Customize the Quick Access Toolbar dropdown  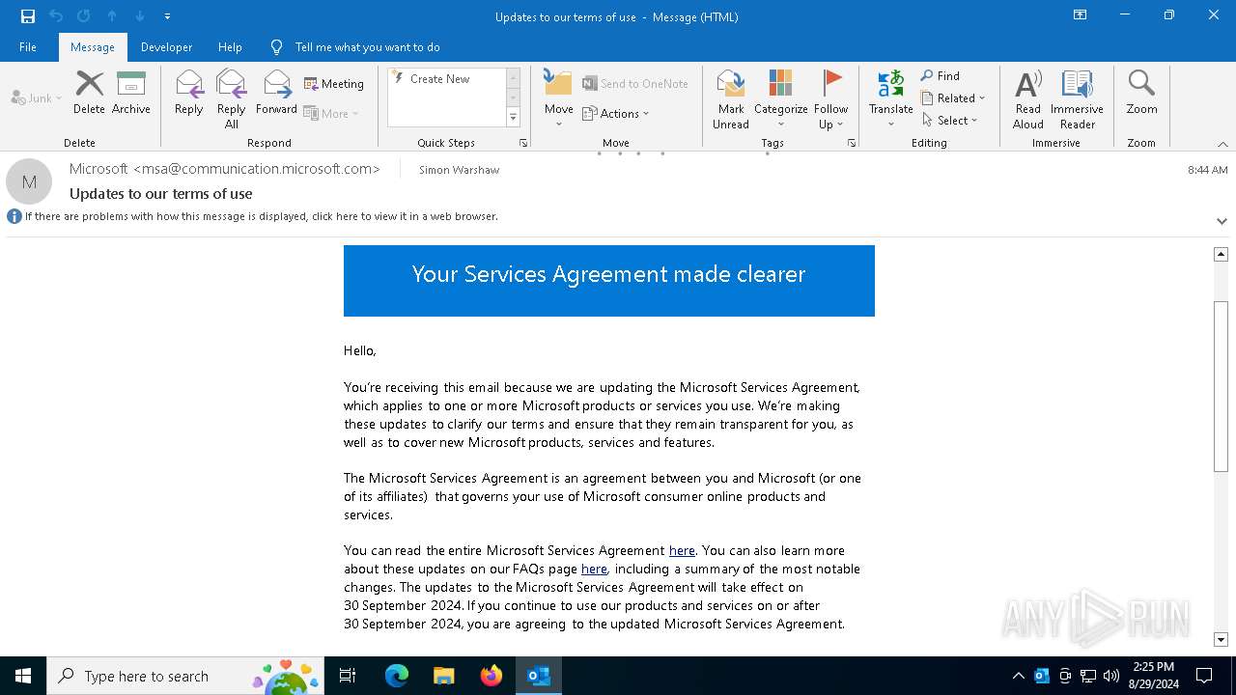point(167,16)
